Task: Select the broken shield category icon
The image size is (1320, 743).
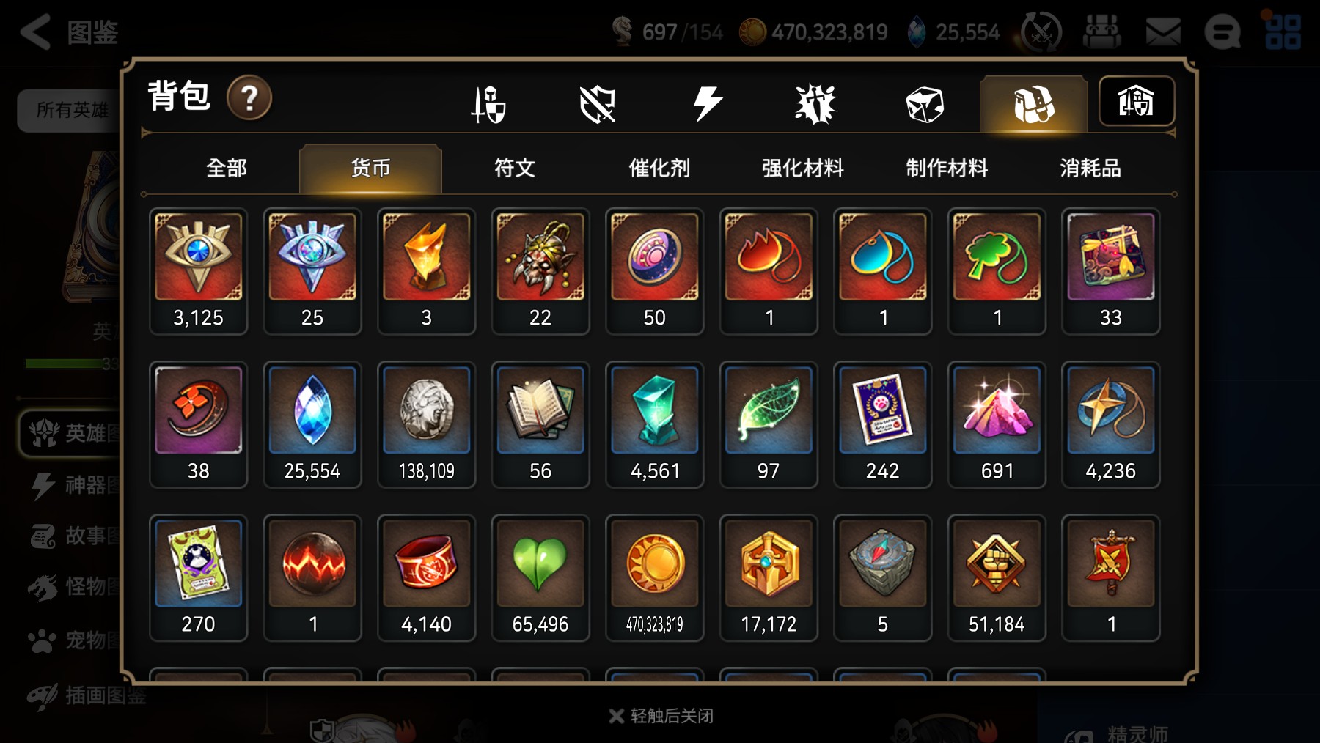Action: [597, 104]
